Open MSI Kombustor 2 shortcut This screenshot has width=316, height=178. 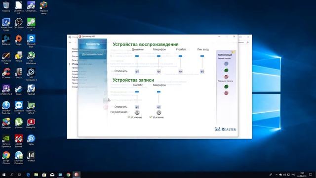31,74
